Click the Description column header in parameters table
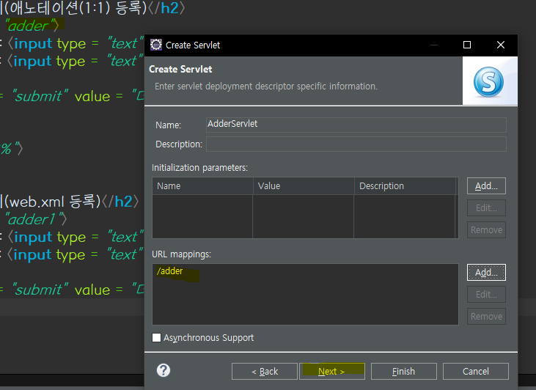The image size is (536, 390). point(405,186)
